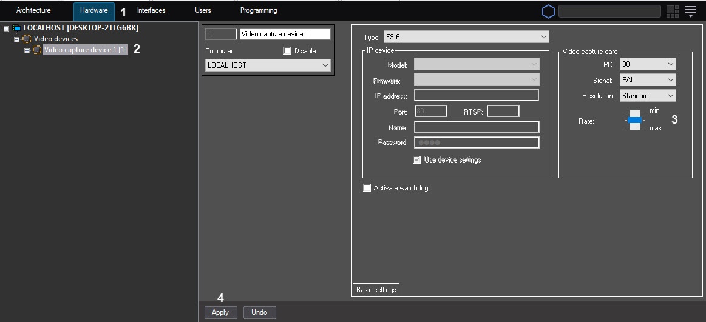This screenshot has width=706, height=322.
Task: Click the Apply button
Action: (220, 312)
